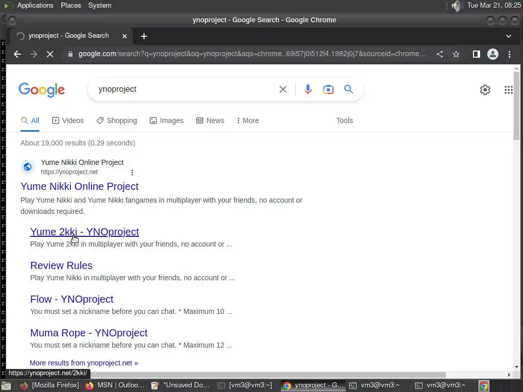Click the forward navigation arrow
Screen dimensions: 523x392
[34, 54]
